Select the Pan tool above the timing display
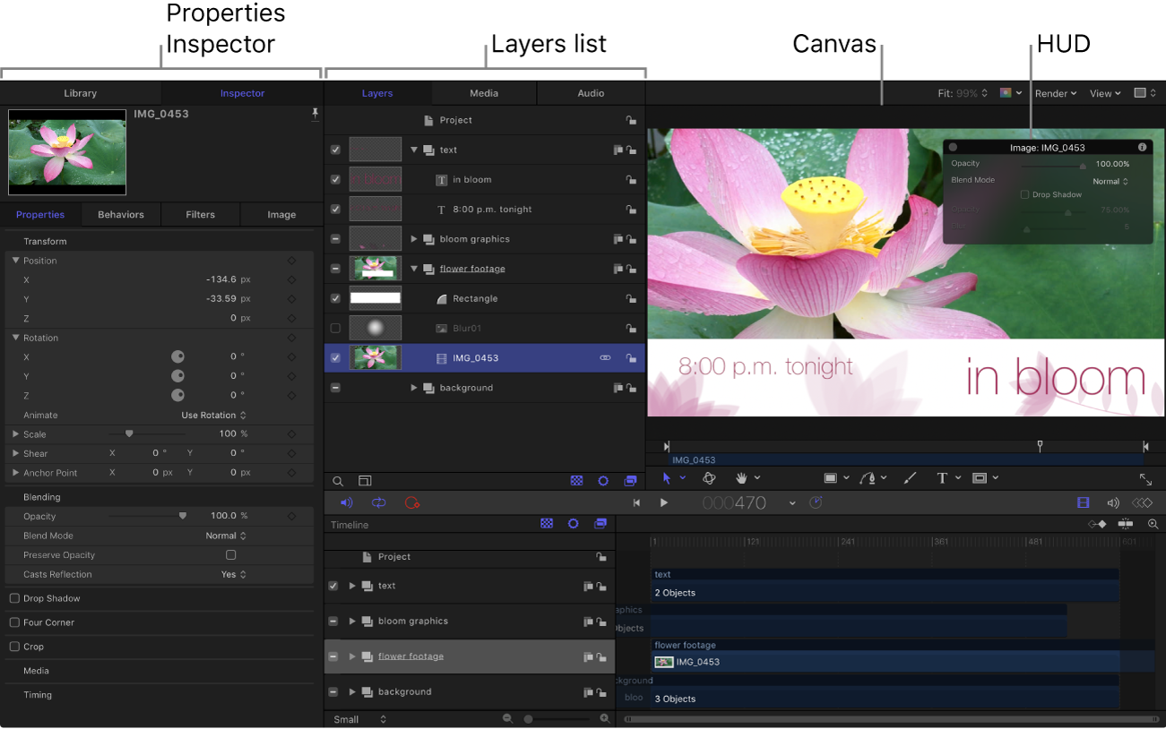This screenshot has height=729, width=1166. 743,477
